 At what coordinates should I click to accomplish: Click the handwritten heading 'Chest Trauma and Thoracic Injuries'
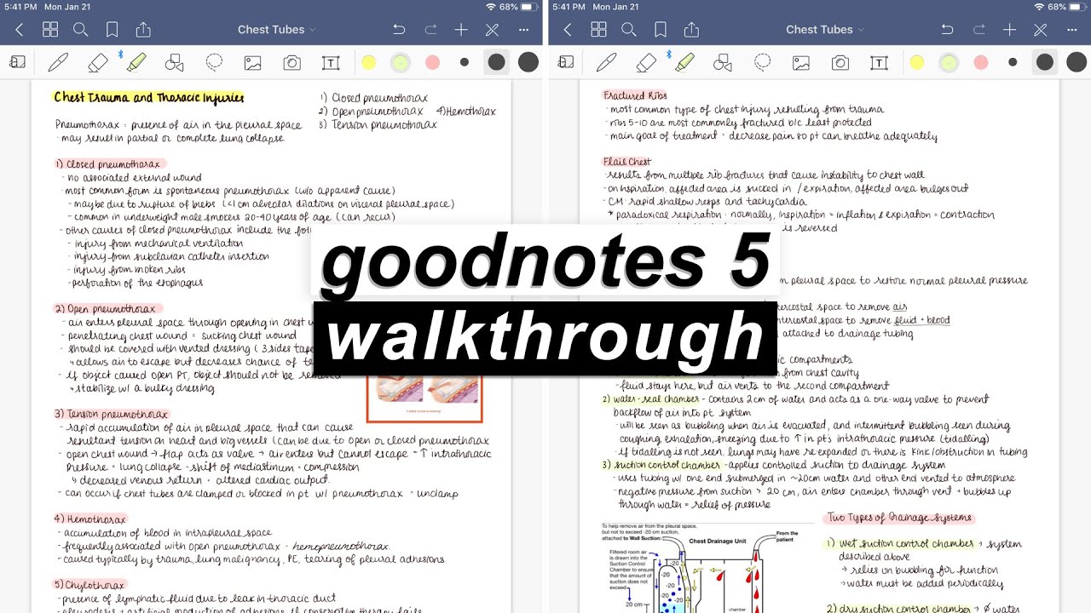[x=148, y=98]
